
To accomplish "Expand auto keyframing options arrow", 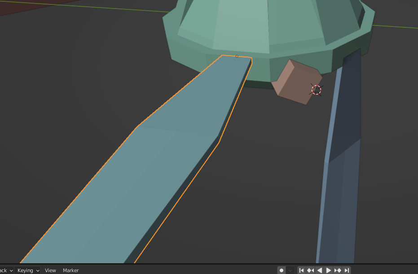I will pos(290,270).
